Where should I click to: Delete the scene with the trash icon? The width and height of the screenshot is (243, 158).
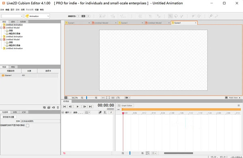tap(58, 107)
